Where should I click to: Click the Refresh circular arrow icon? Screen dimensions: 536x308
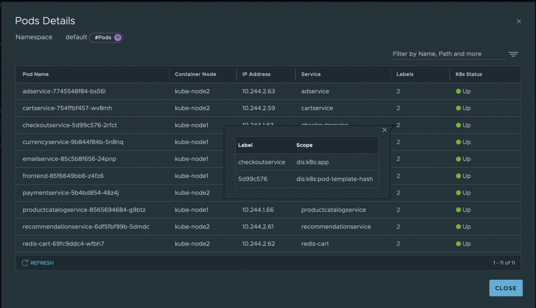point(25,263)
